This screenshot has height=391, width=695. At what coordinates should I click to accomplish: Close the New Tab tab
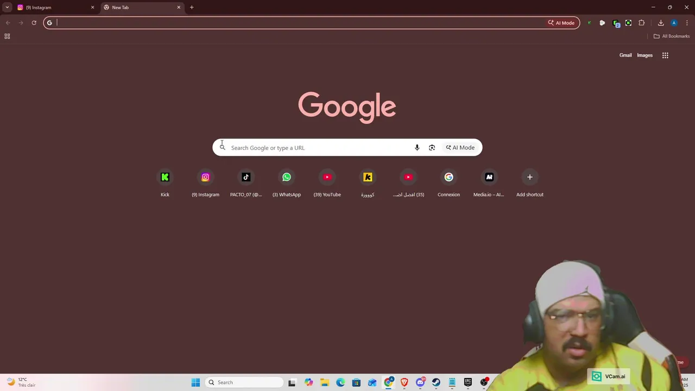click(x=179, y=8)
